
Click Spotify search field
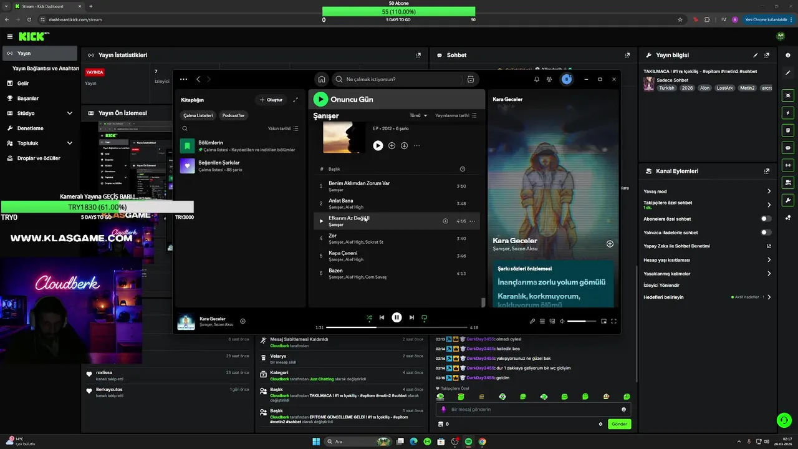[x=399, y=79]
